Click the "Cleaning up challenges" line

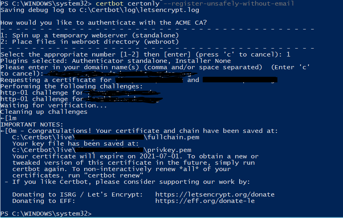tap(44, 112)
